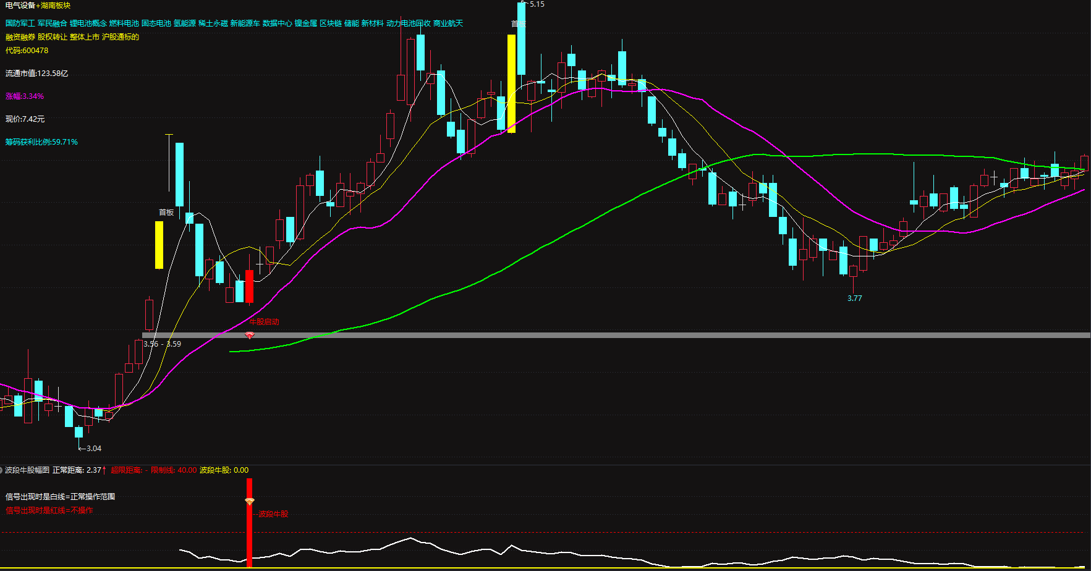The height and width of the screenshot is (571, 1091).
Task: Click the orange diamond 波段牛股 signal icon
Action: 249,501
